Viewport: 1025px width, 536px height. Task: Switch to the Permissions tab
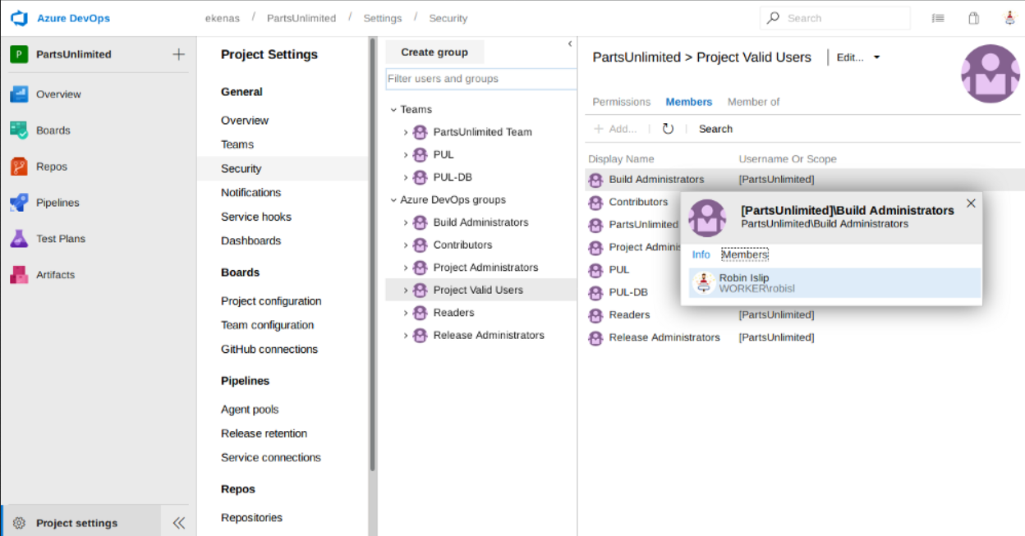click(621, 102)
